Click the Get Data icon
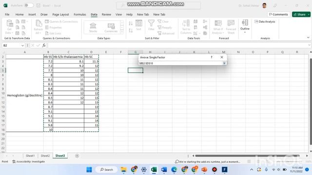The height and width of the screenshot is (175, 312). [x=9, y=27]
